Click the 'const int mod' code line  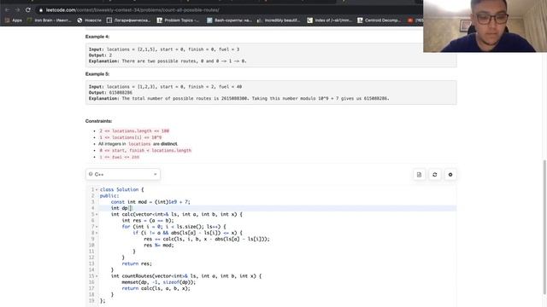point(150,202)
